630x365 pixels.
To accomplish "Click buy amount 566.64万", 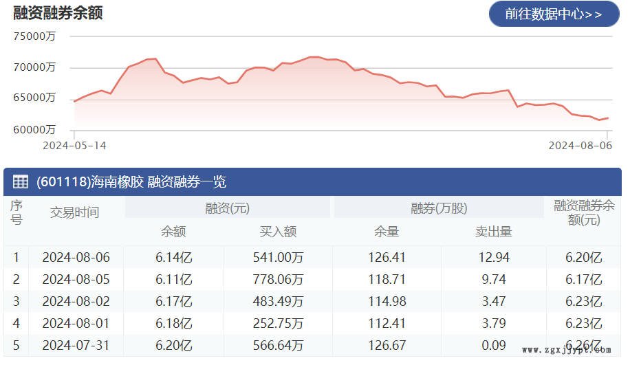I will point(278,346).
